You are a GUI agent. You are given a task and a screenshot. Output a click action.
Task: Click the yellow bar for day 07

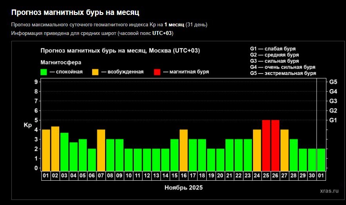[101, 149]
